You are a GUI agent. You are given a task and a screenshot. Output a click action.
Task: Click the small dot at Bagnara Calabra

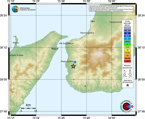[89, 34]
